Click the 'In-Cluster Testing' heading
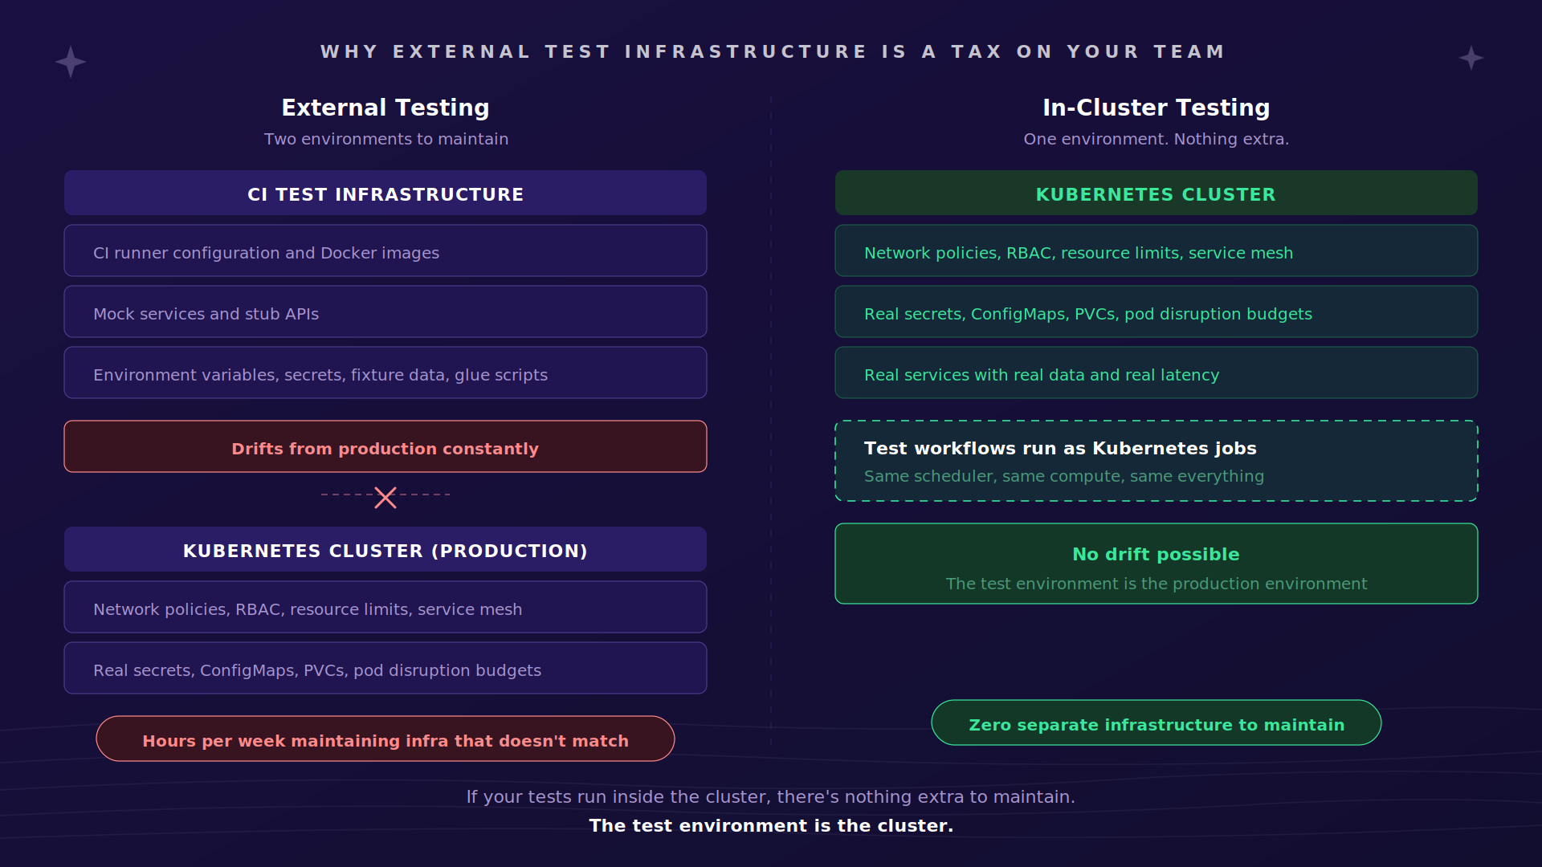The height and width of the screenshot is (867, 1542). pyautogui.click(x=1156, y=108)
